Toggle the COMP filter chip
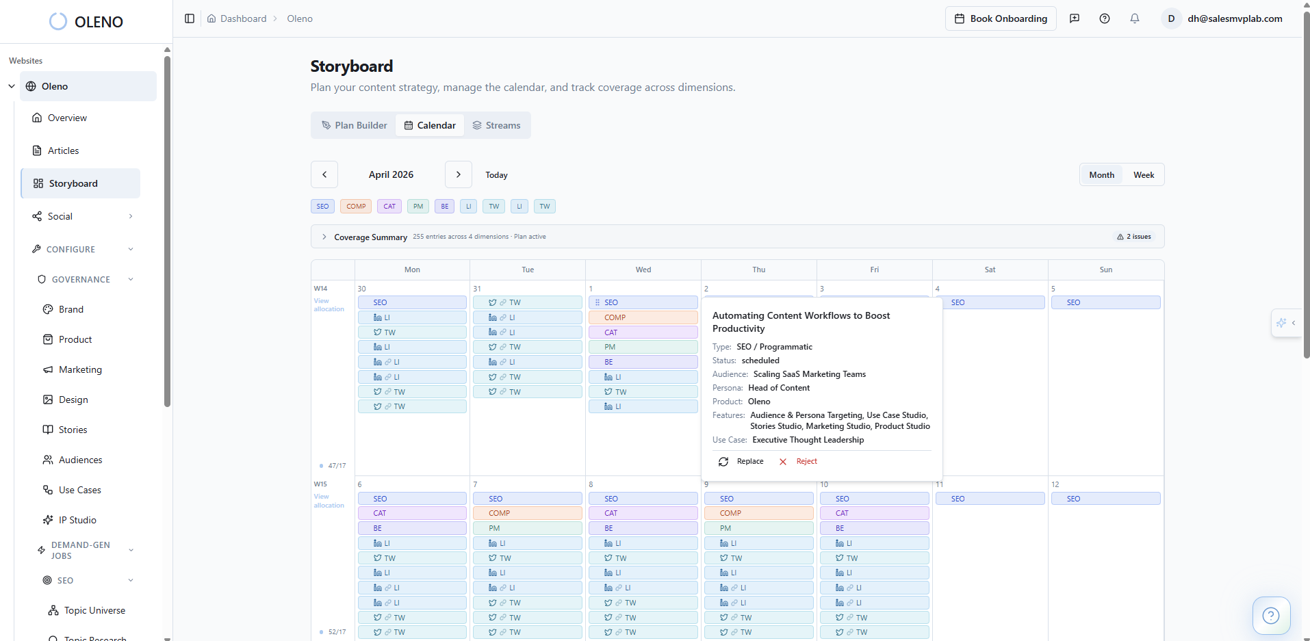This screenshot has width=1310, height=641. [x=356, y=207]
